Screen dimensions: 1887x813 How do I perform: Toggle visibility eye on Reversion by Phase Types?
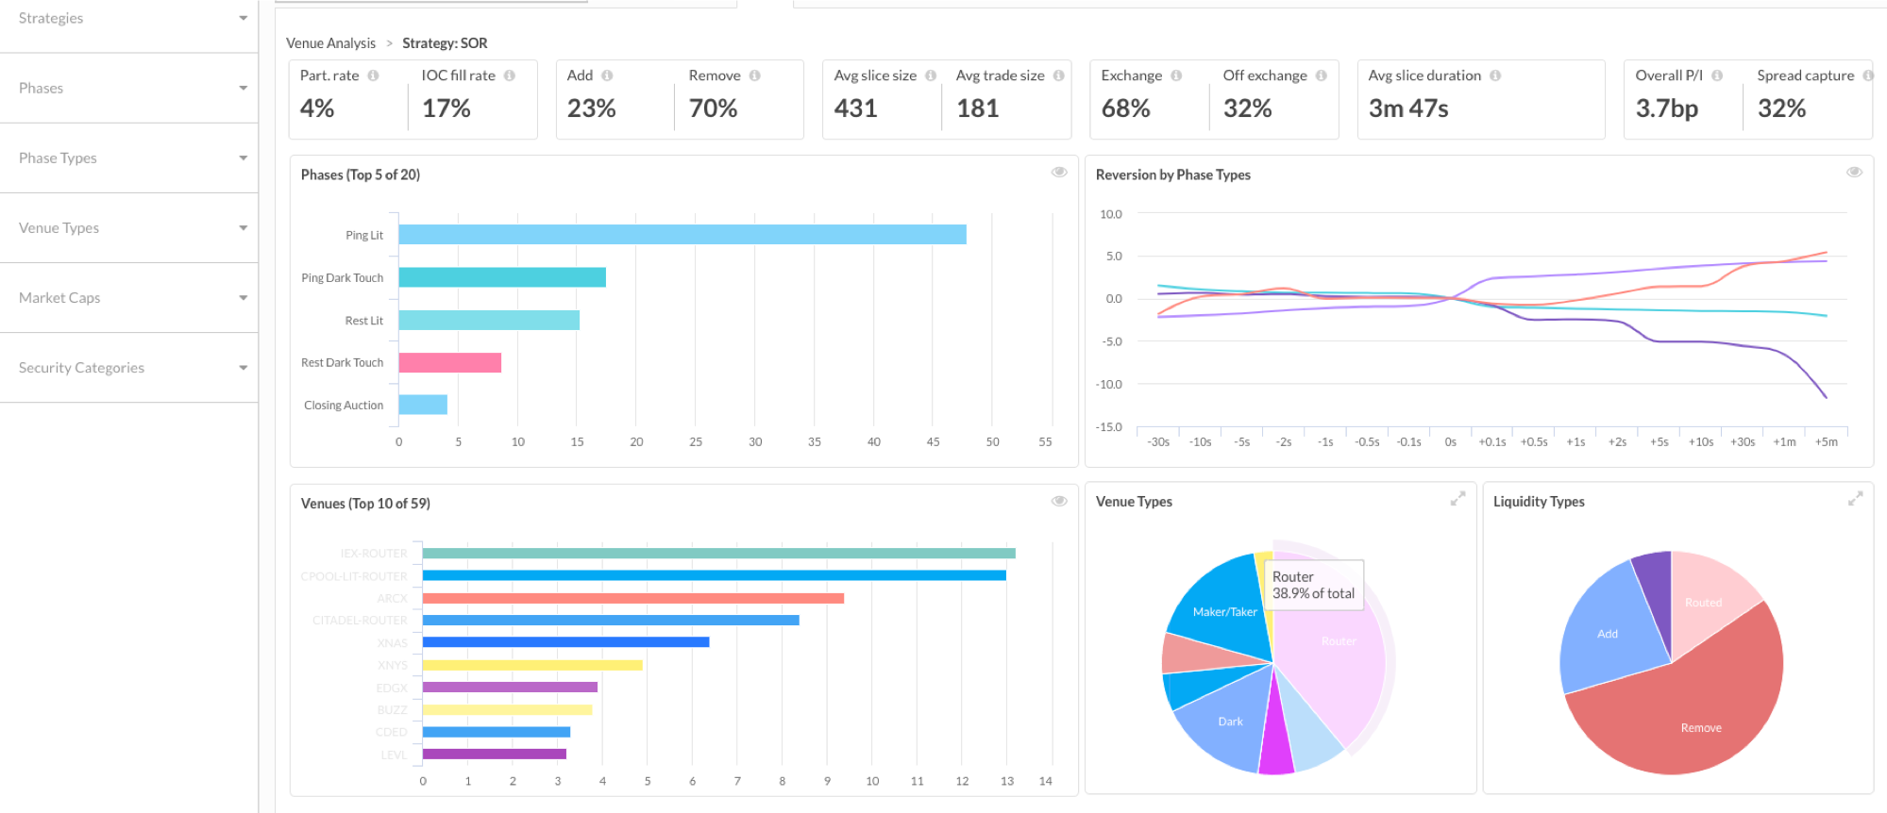pos(1854,172)
